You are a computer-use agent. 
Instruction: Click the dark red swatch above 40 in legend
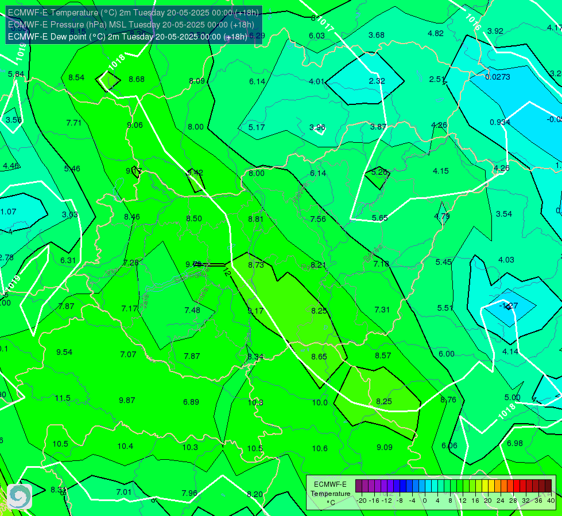(x=548, y=486)
